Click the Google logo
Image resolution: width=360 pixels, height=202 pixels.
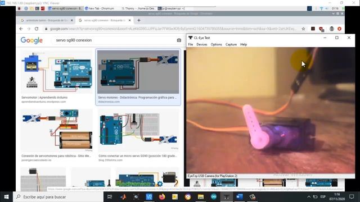(x=31, y=40)
